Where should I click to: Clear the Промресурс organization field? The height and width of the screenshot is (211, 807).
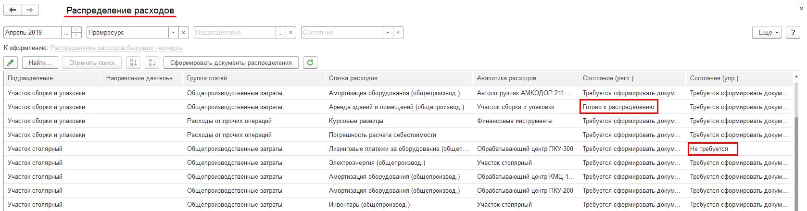[183, 33]
